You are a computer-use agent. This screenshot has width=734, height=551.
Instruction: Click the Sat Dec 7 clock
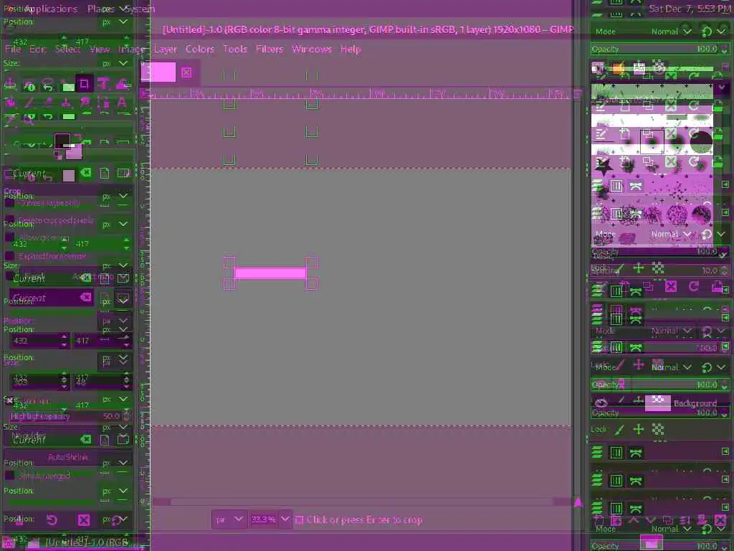pos(689,9)
